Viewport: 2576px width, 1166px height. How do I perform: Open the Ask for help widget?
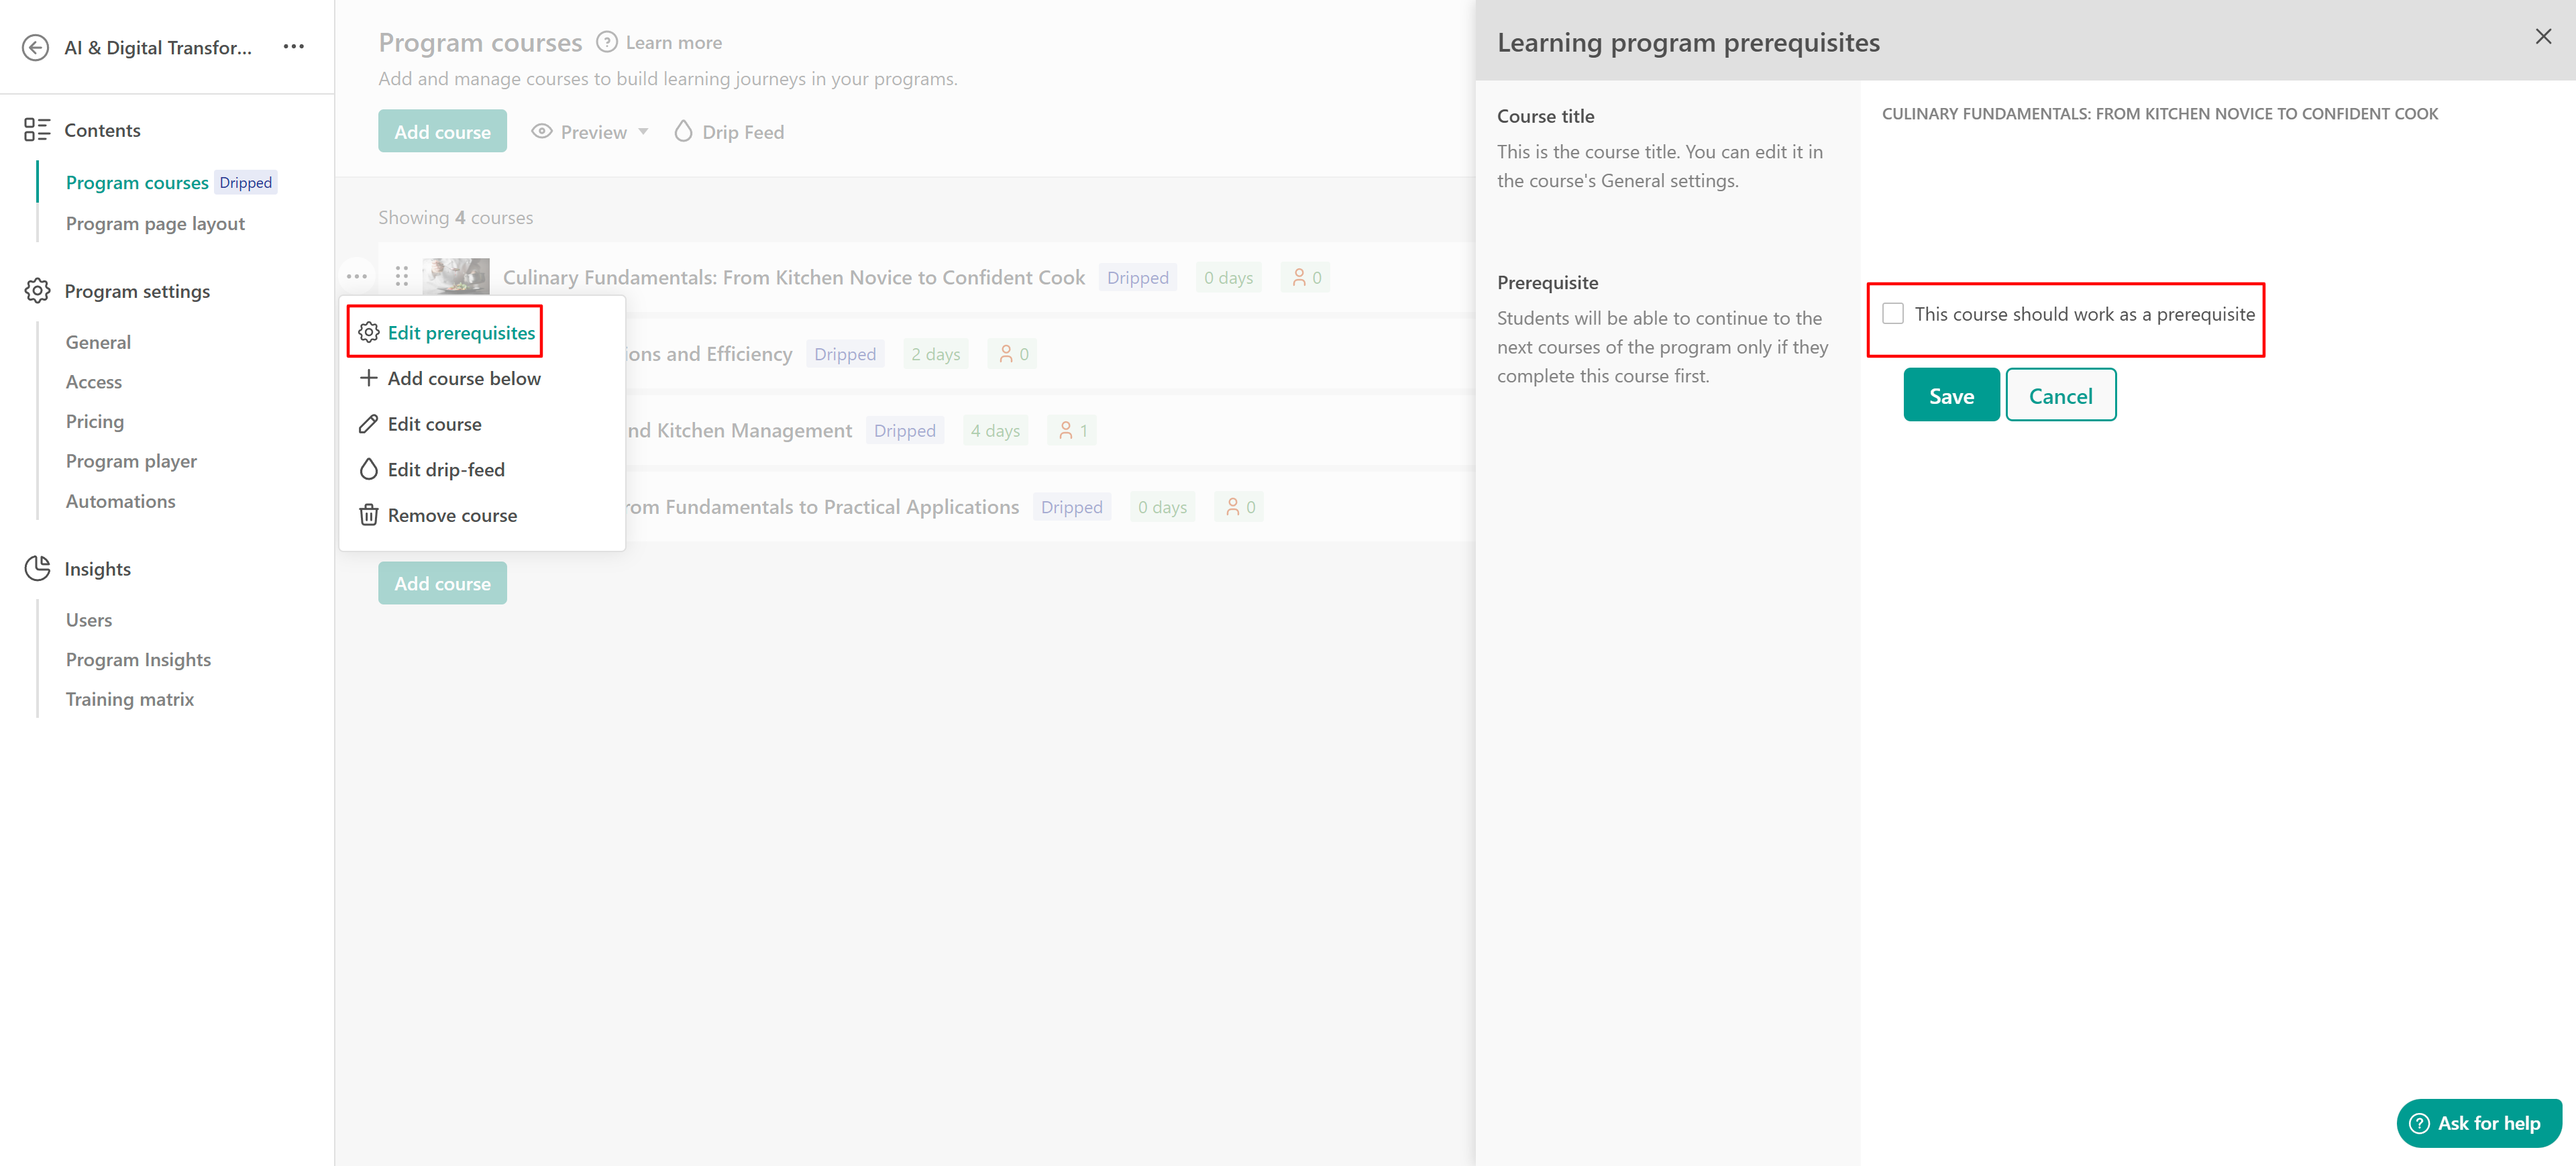click(2478, 1123)
